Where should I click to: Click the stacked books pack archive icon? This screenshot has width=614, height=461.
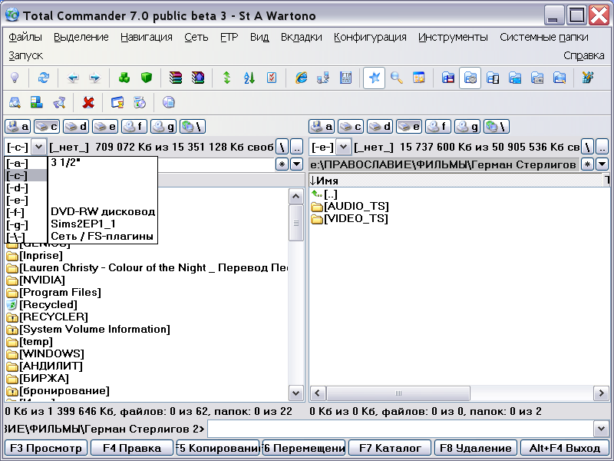point(176,78)
